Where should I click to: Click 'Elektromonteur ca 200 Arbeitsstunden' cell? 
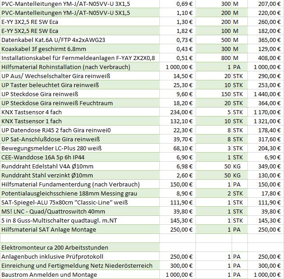pos(80,248)
